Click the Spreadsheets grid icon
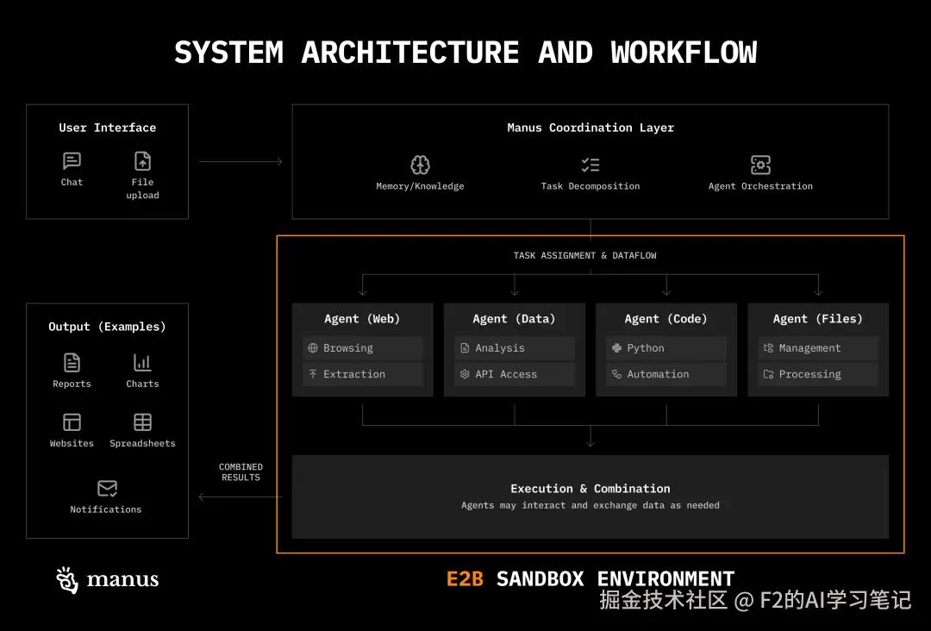This screenshot has width=931, height=631. tap(142, 422)
